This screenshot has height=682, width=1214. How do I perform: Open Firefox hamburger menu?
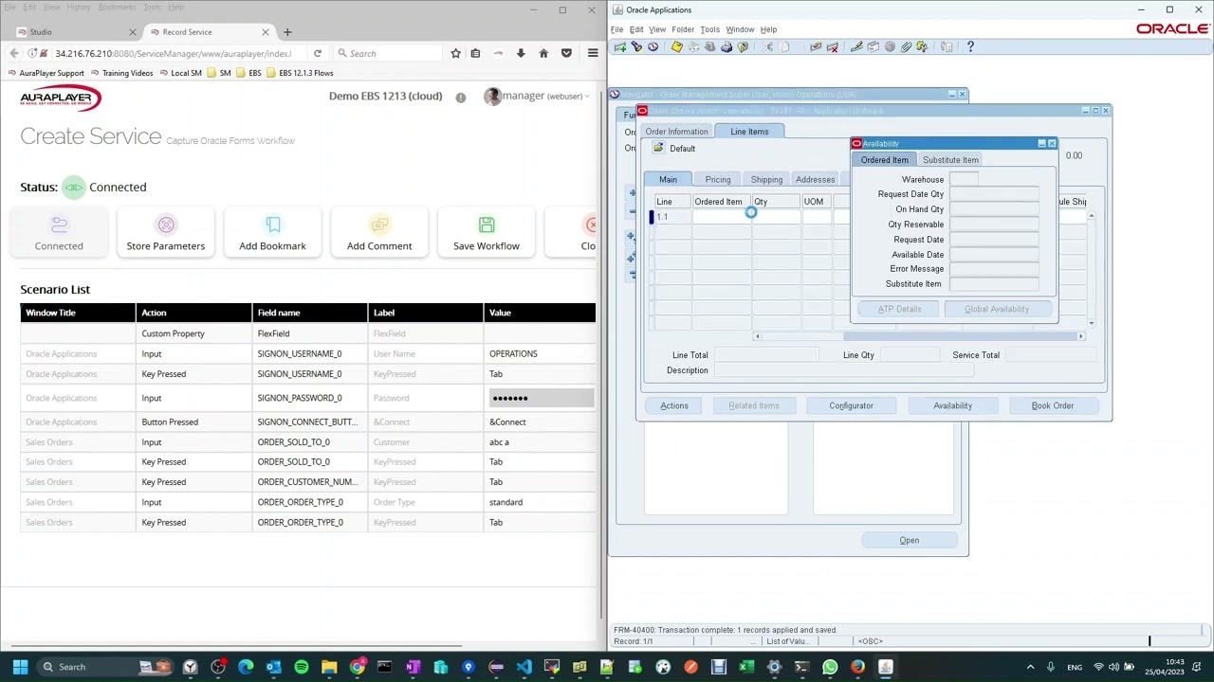tap(593, 54)
